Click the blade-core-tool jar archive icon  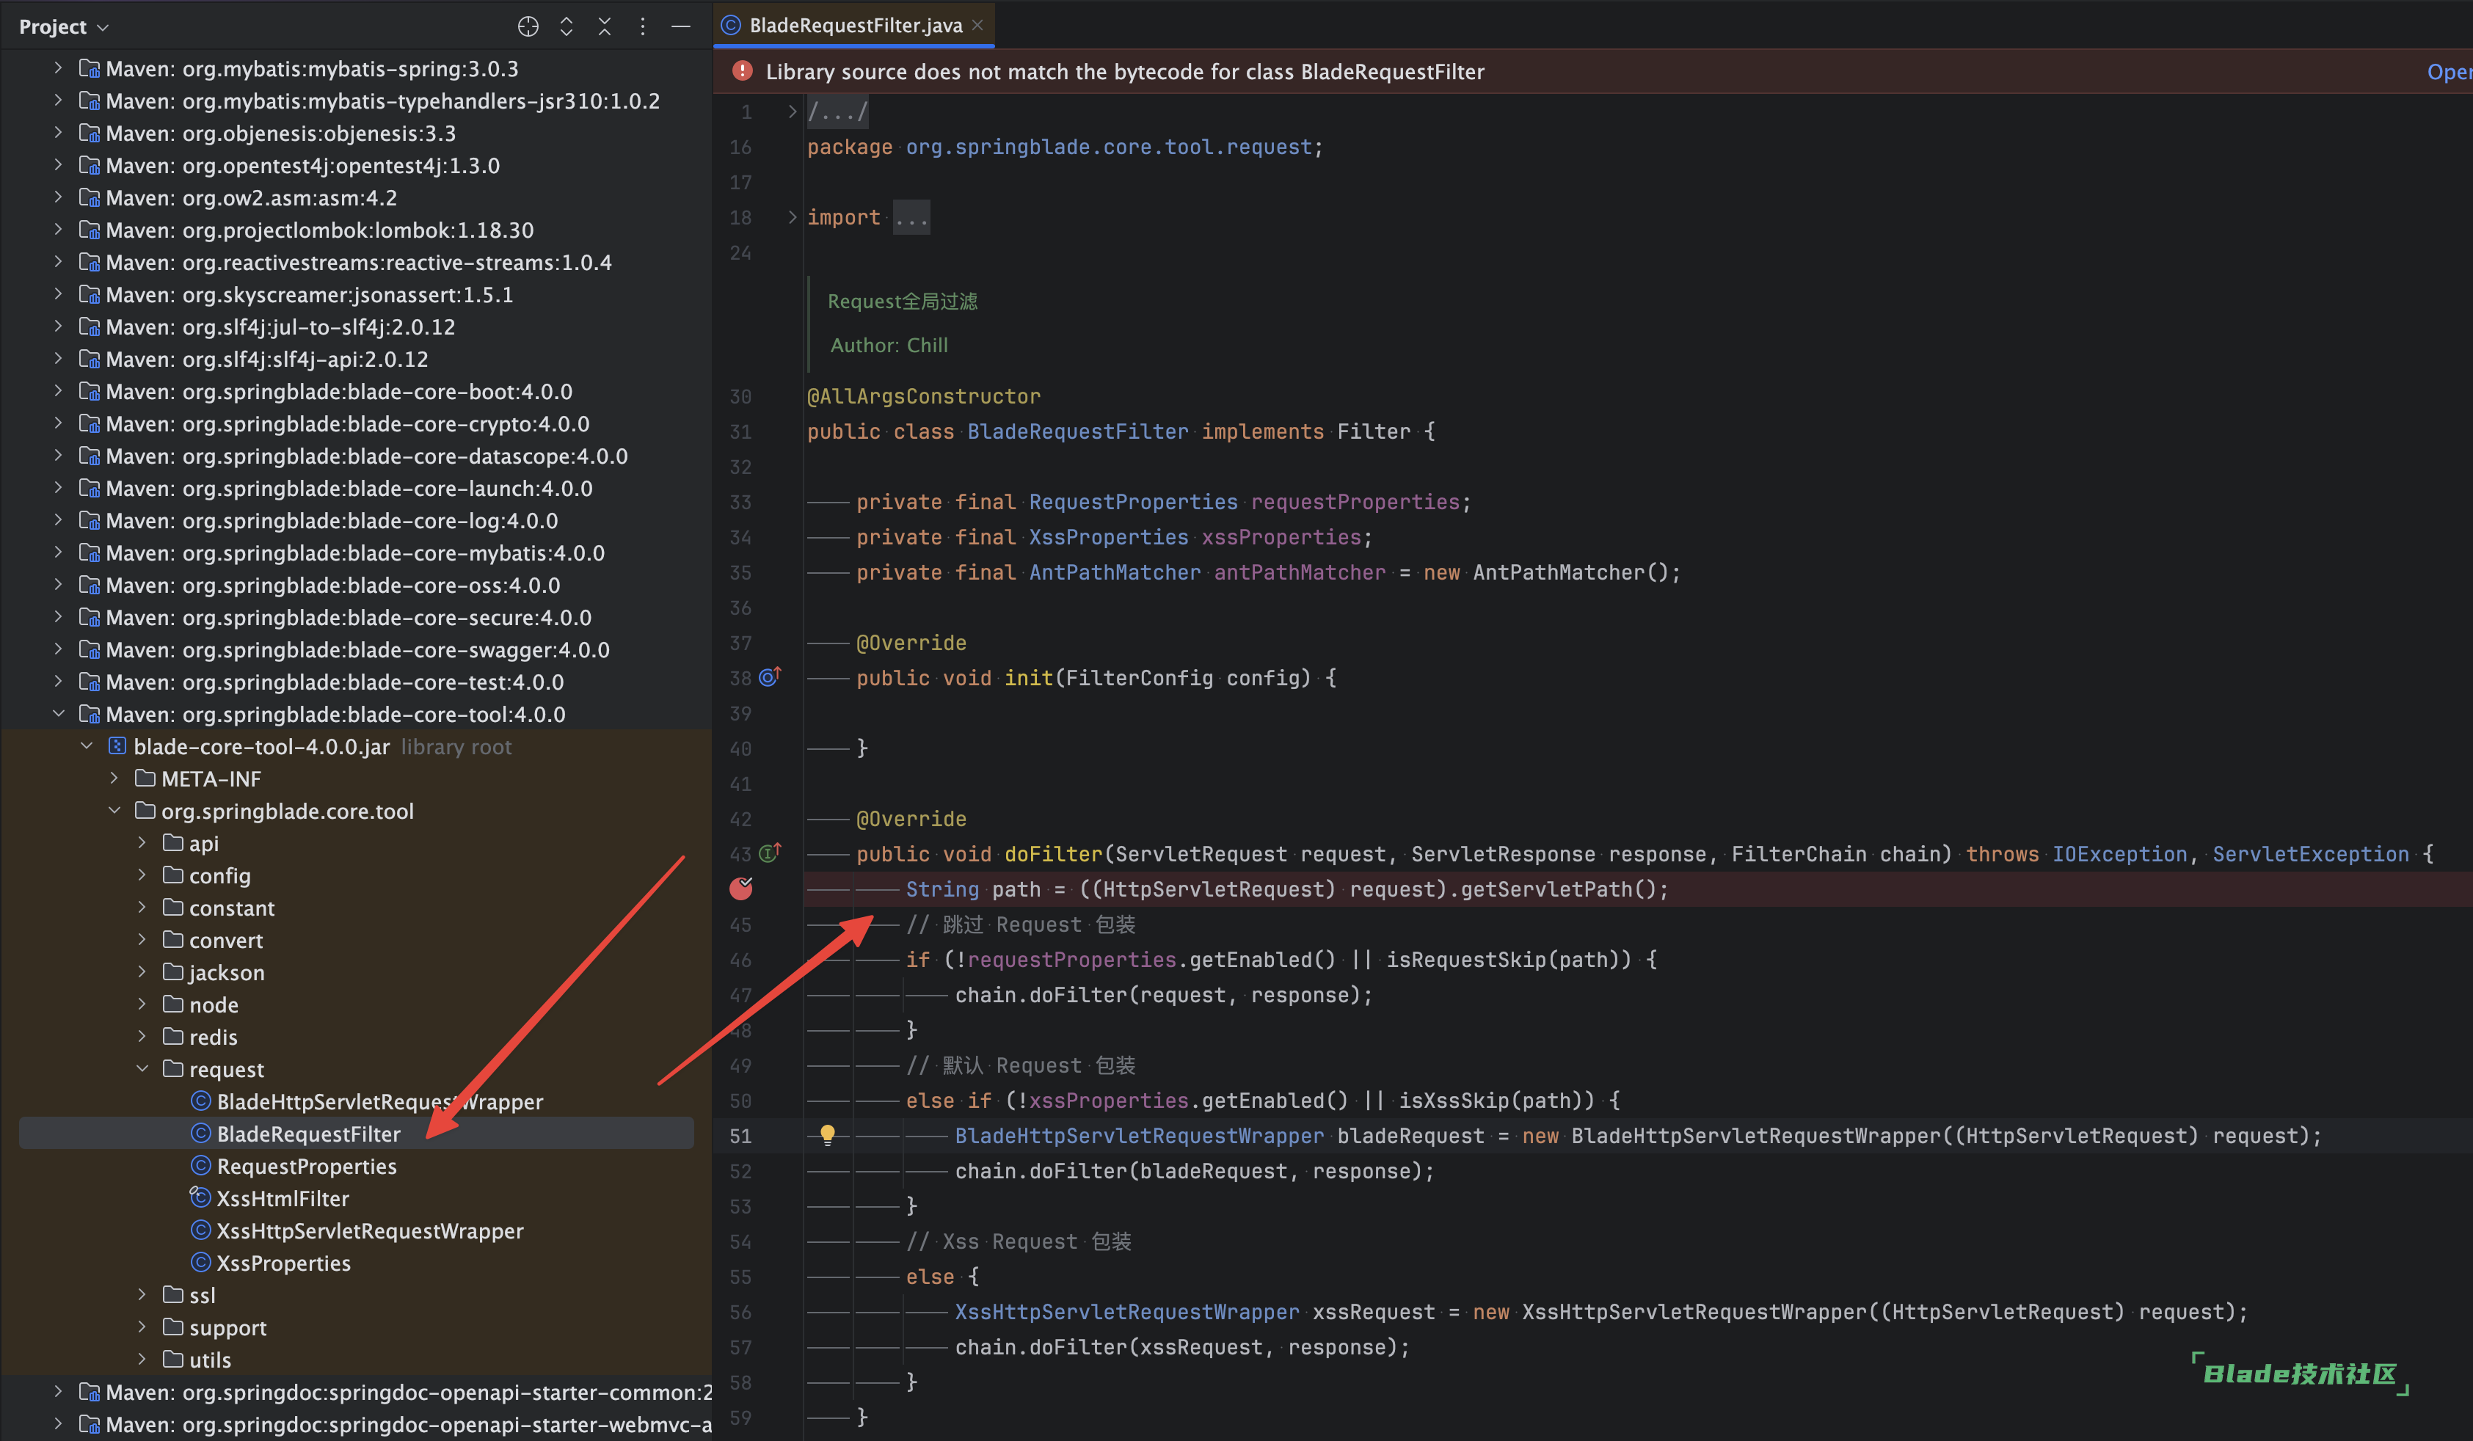point(117,746)
